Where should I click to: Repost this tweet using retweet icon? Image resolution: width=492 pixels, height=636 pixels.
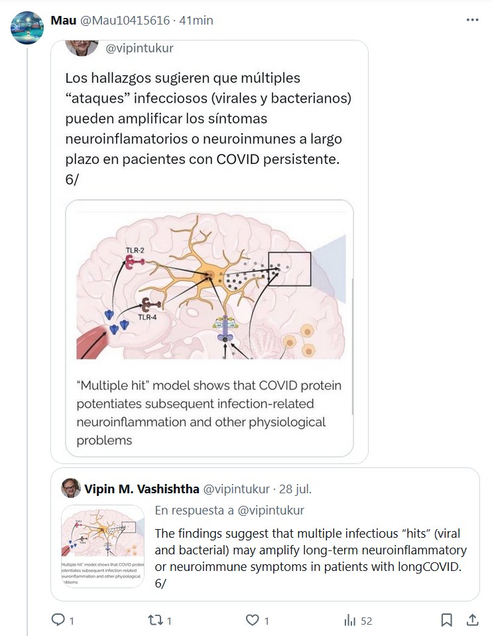point(154,620)
